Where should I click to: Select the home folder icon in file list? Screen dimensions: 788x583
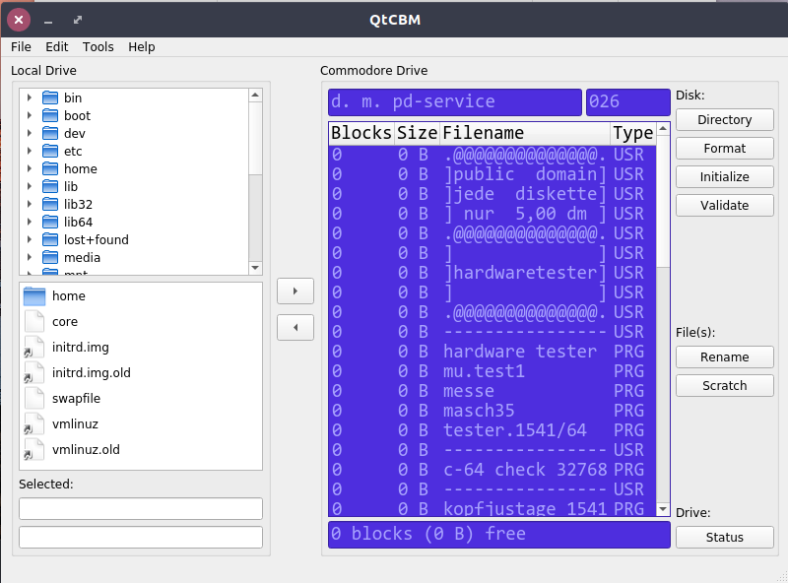34,296
